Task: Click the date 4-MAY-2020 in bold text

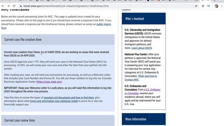Action: pos(54,52)
